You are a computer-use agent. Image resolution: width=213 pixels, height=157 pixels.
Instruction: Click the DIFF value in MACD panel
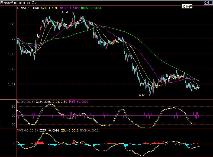click(x=48, y=131)
